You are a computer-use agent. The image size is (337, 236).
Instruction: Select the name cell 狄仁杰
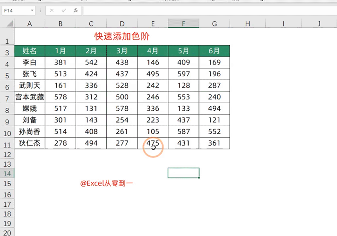point(30,143)
